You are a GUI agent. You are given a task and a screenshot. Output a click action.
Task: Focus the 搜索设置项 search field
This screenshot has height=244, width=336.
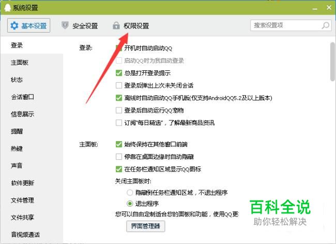point(291,25)
